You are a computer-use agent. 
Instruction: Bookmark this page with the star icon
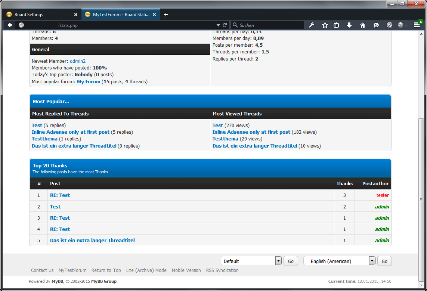(x=325, y=25)
